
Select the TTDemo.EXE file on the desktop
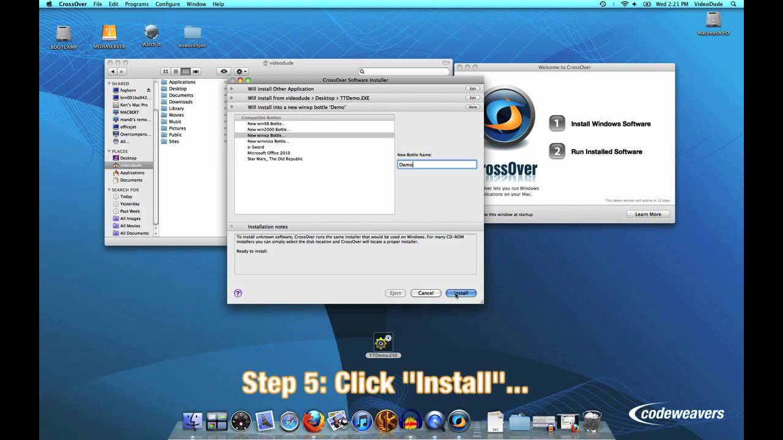(x=384, y=345)
